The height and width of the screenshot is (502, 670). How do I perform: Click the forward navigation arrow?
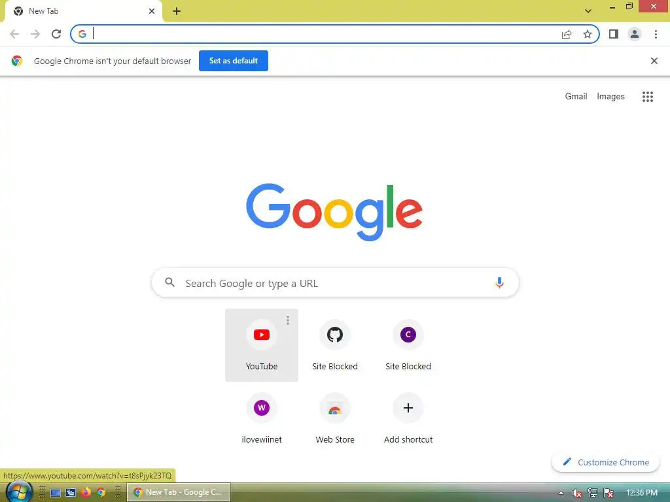click(35, 34)
